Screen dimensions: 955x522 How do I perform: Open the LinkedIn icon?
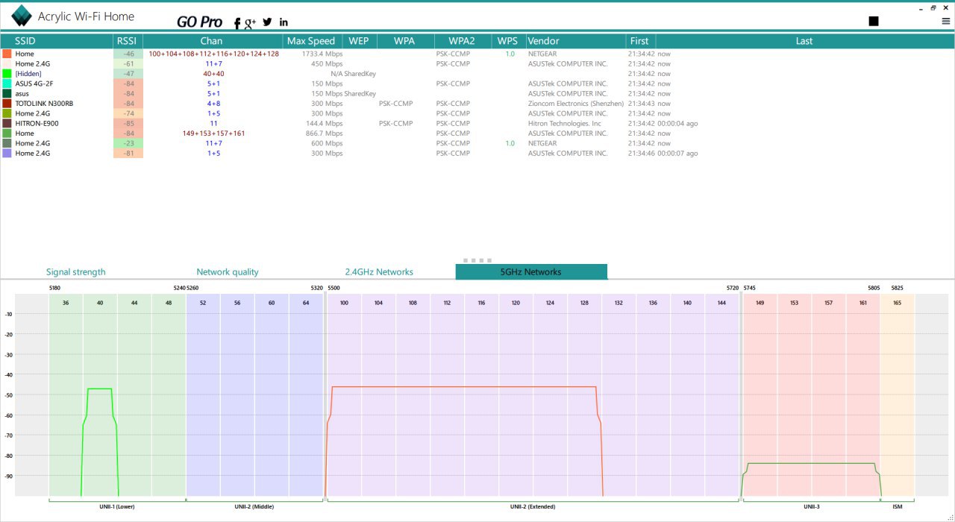[284, 22]
